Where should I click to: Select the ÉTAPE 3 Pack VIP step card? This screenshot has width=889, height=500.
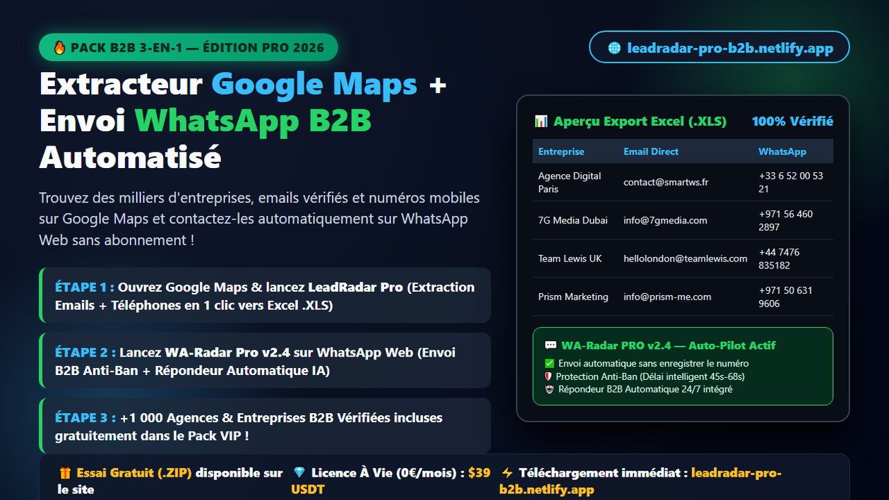point(265,426)
